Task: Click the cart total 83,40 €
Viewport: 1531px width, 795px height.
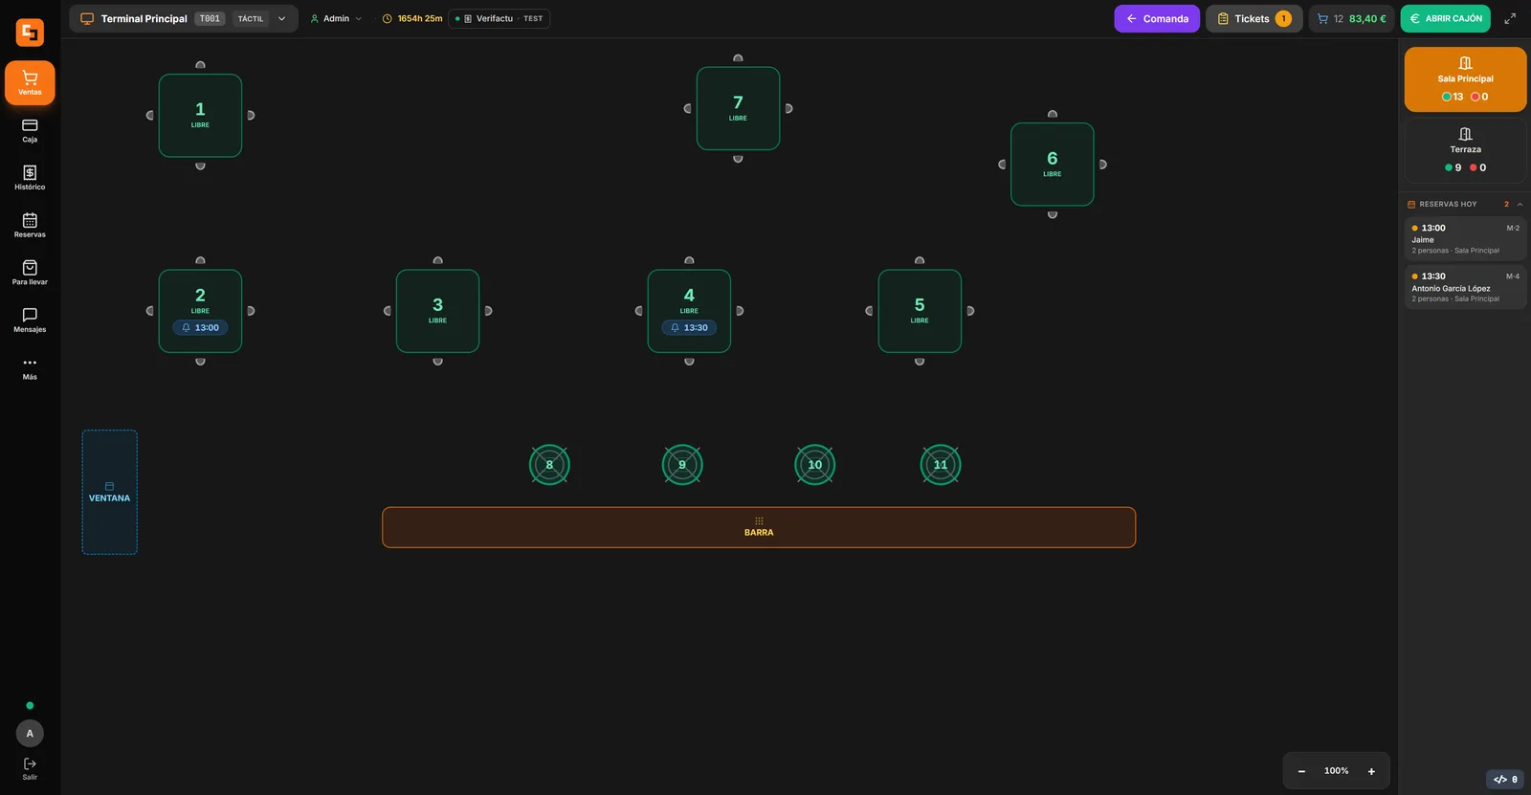Action: [x=1351, y=18]
